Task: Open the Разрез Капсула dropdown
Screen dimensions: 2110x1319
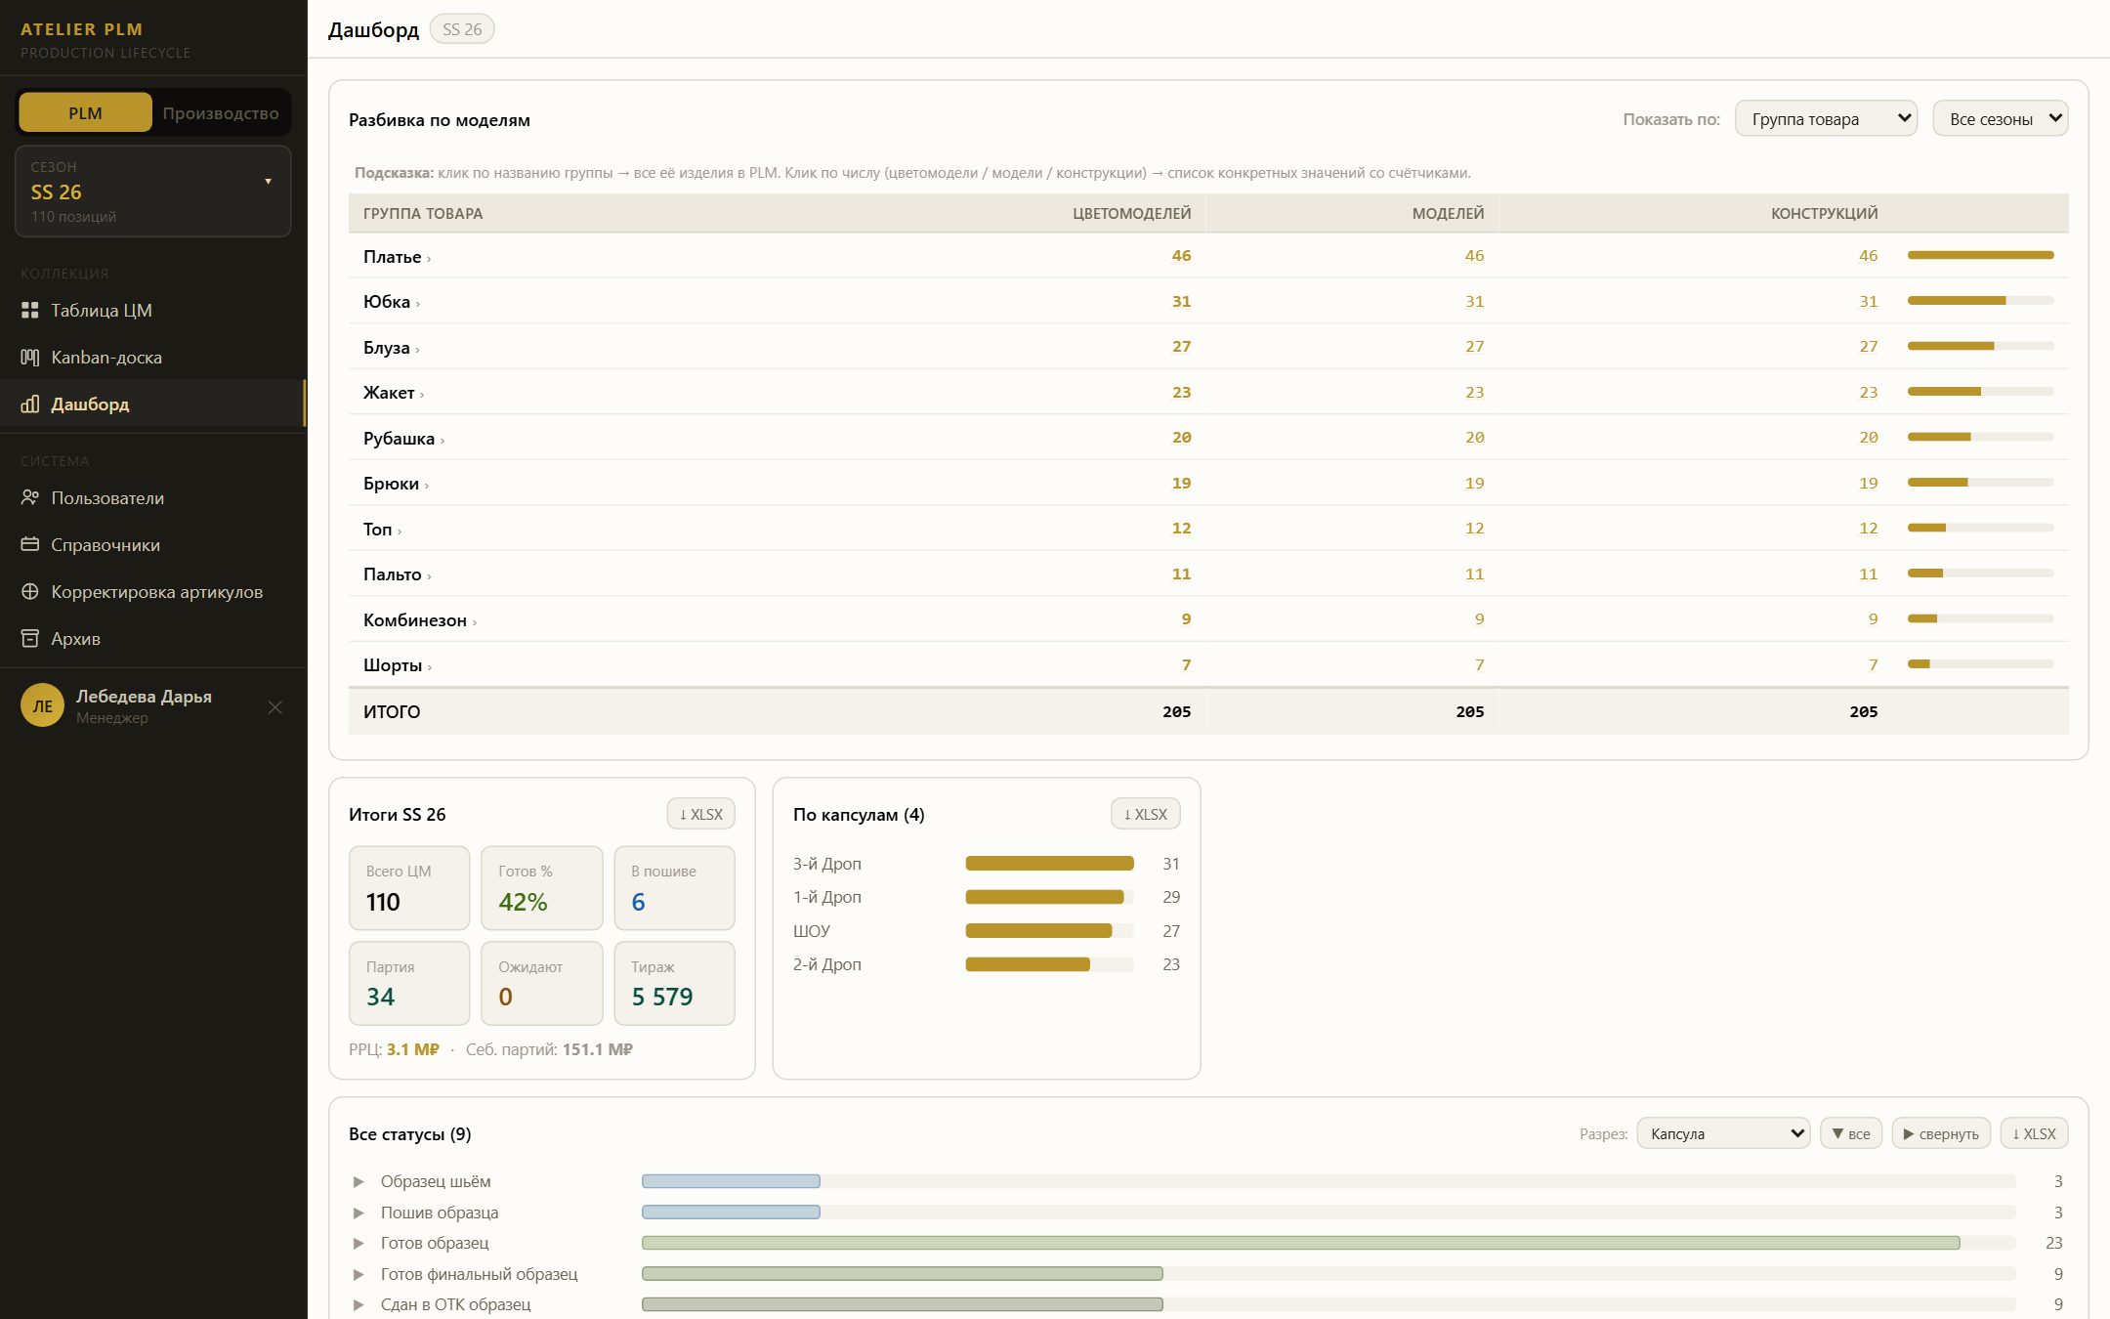Action: [1723, 1133]
